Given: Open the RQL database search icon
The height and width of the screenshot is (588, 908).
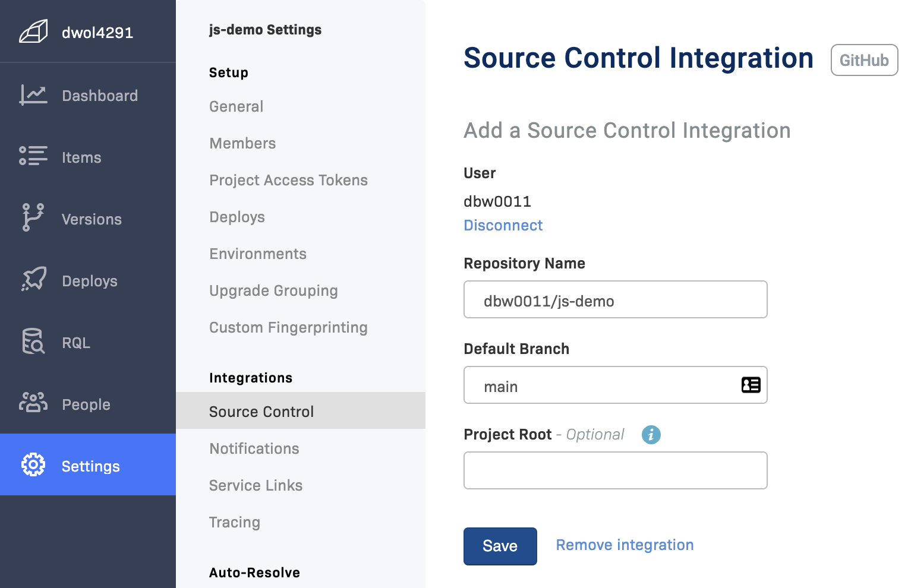Looking at the screenshot, I should coord(33,342).
